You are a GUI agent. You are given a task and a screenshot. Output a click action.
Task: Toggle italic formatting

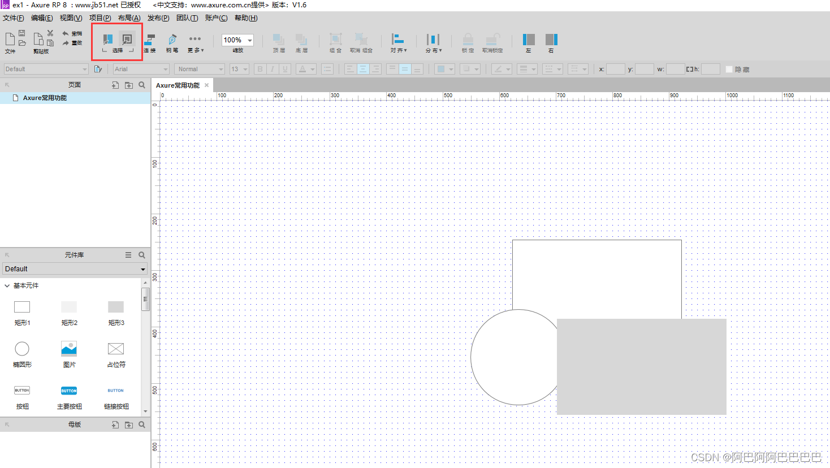[x=273, y=69]
